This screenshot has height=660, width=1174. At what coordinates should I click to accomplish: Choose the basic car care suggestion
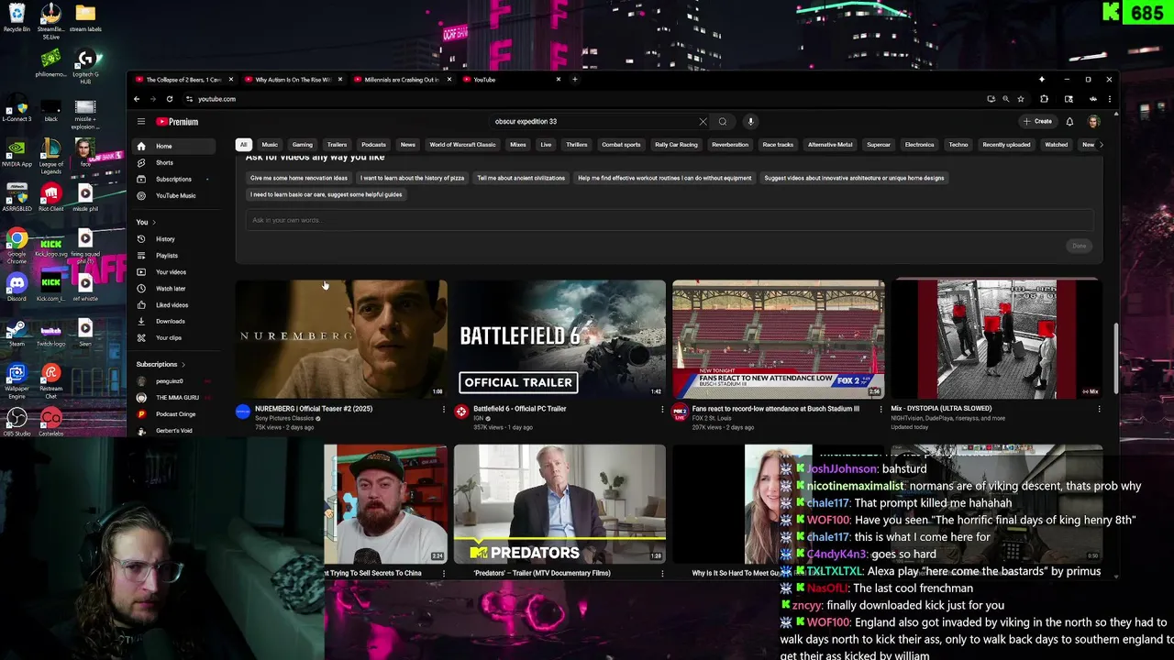326,194
